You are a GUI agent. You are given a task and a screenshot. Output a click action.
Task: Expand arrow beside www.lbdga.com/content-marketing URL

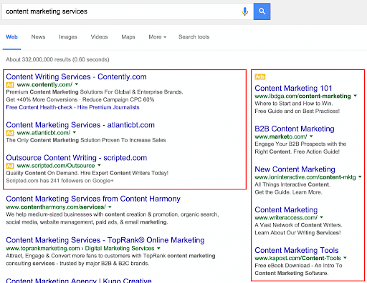[356, 96]
